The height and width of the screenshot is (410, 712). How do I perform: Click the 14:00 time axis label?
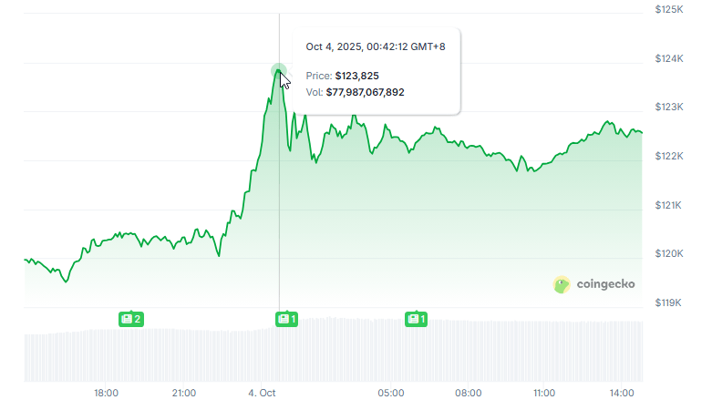622,393
